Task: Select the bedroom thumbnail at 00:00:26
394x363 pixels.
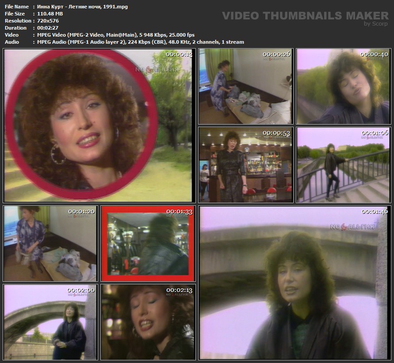Action: [x=245, y=87]
